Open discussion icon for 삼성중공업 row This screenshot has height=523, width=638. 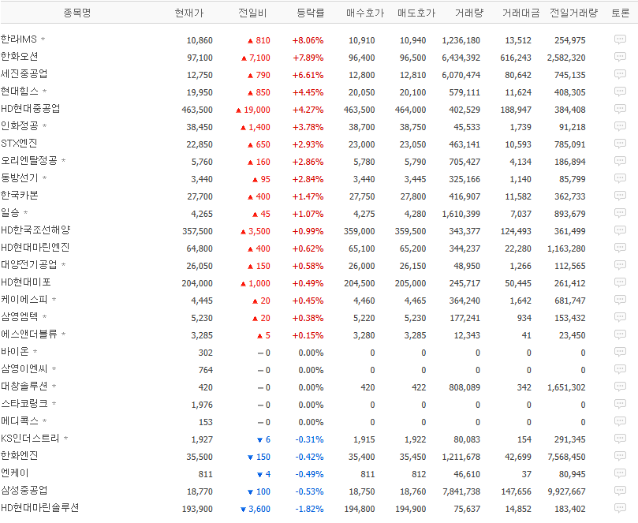tap(620, 491)
